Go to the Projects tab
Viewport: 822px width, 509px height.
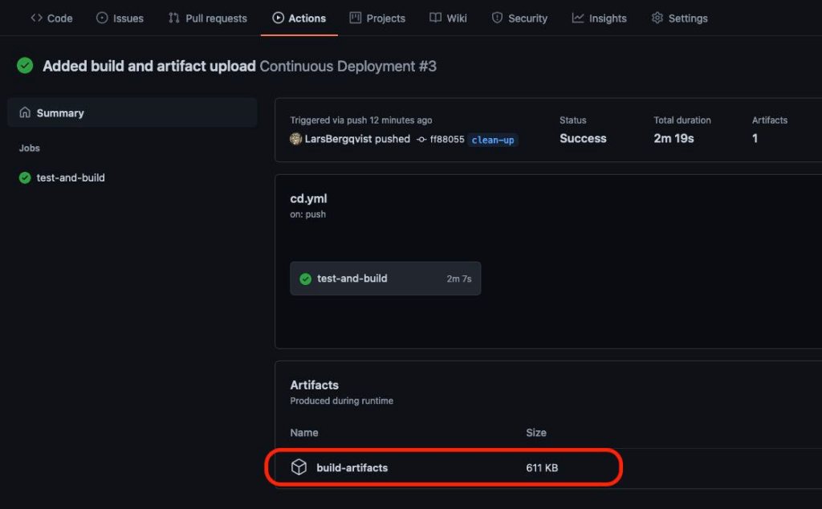click(377, 18)
